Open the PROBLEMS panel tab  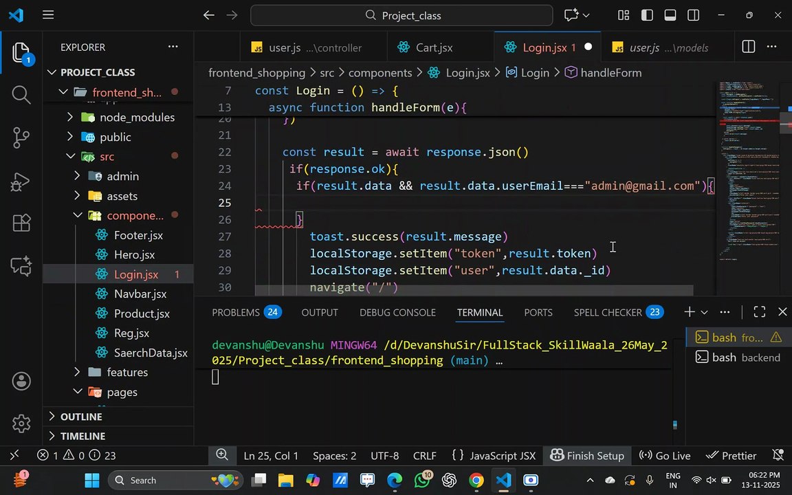click(247, 312)
